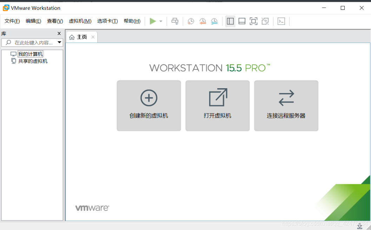371x230 pixels.
Task: Click the Revert to Snapshot icon
Action: point(203,21)
